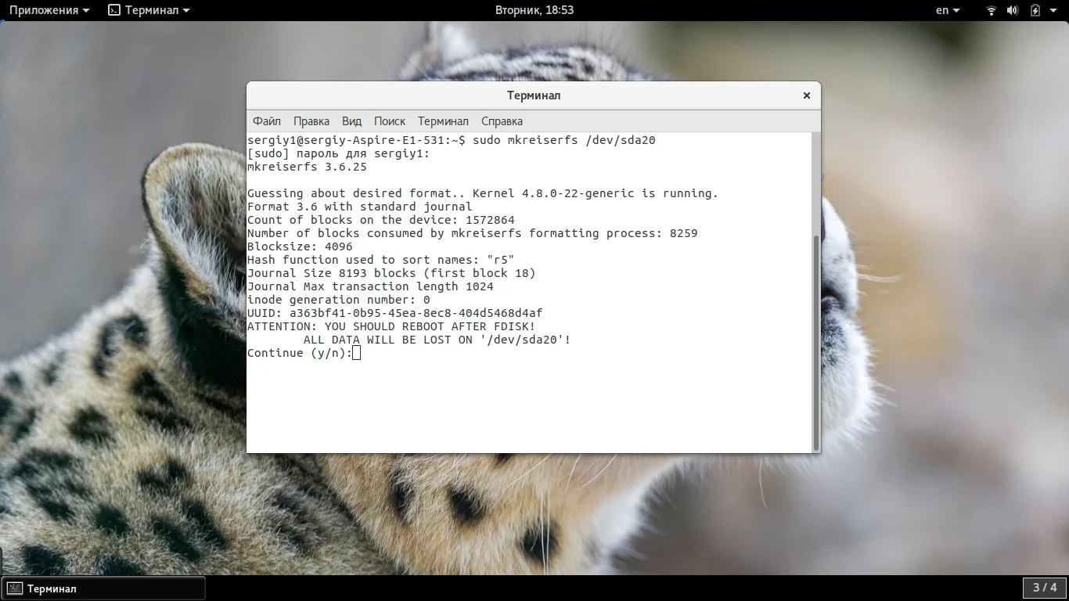Click the "inode generation number: 0" line
Screen dimensions: 1069x601
pyautogui.click(x=339, y=300)
